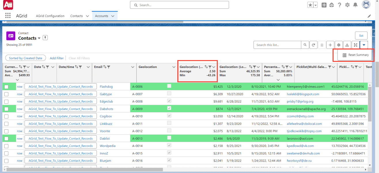379x173 pixels.
Task: Open the Setup gear icon in header
Action: tap(347, 5)
